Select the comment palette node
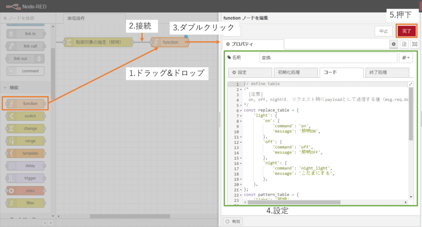This screenshot has width=422, height=227. 26,71
